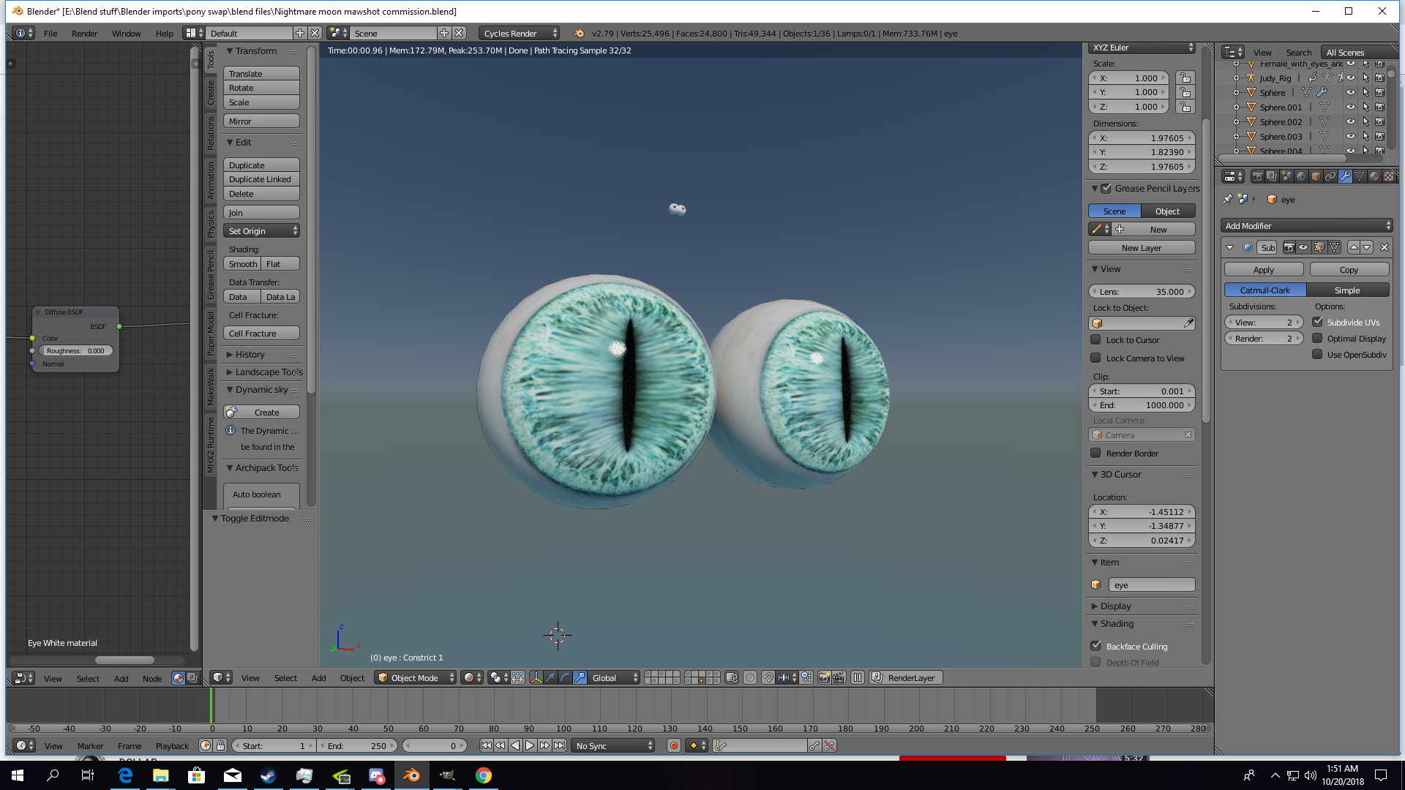Viewport: 1405px width, 790px height.
Task: Click the pin icon beside eye
Action: [1228, 199]
